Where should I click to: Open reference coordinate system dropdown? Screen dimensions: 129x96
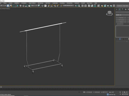[x=34, y=6]
